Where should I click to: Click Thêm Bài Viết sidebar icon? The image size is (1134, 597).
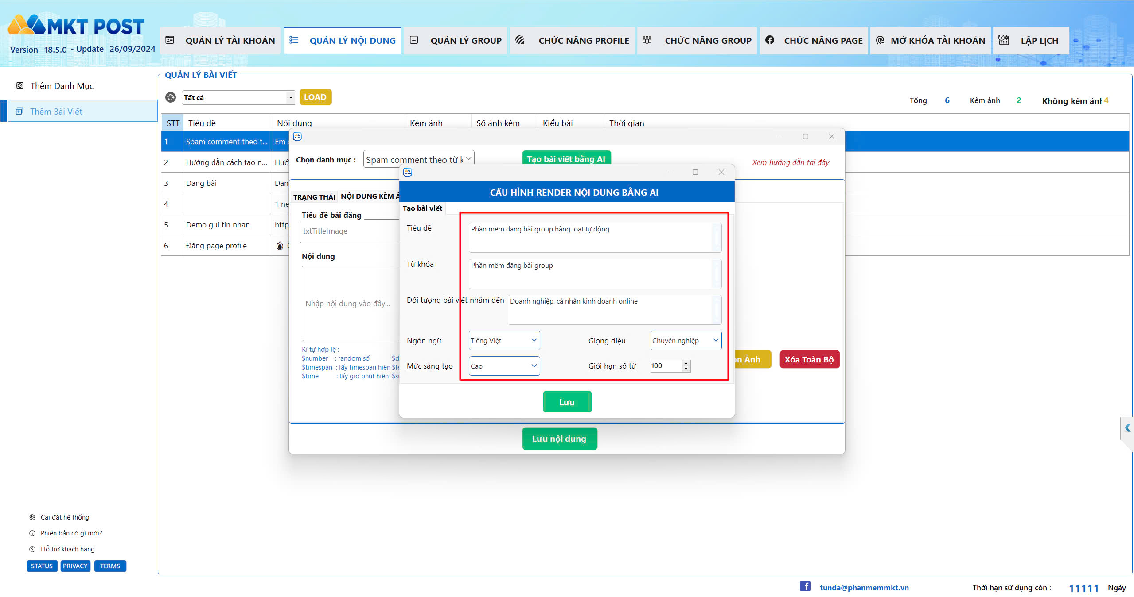[19, 112]
